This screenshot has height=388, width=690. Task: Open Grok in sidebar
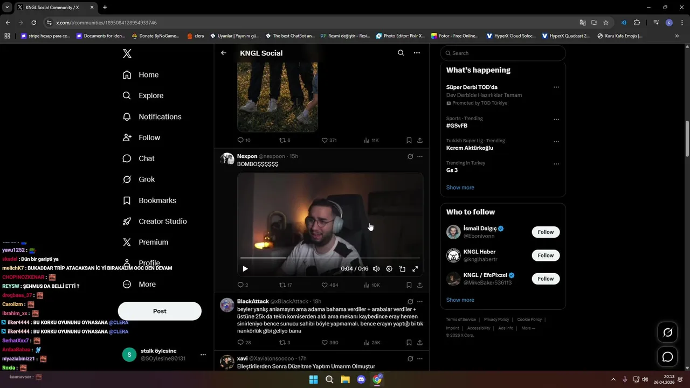pos(139,179)
